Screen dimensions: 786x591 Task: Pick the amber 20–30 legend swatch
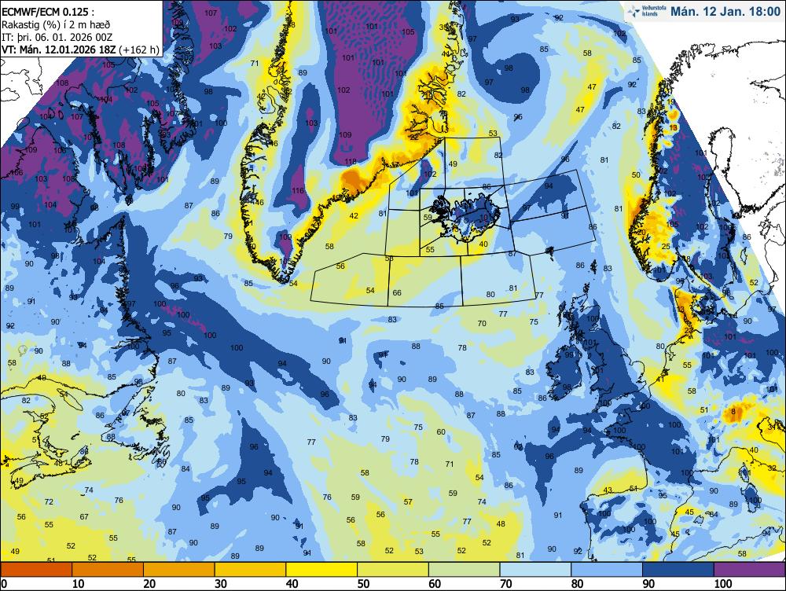[x=179, y=570]
